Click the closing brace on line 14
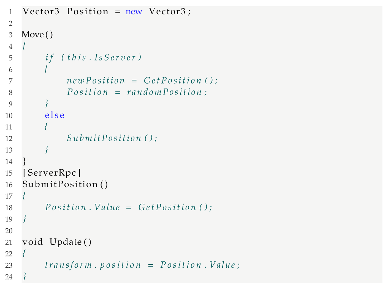This screenshot has width=388, height=288. [x=25, y=161]
